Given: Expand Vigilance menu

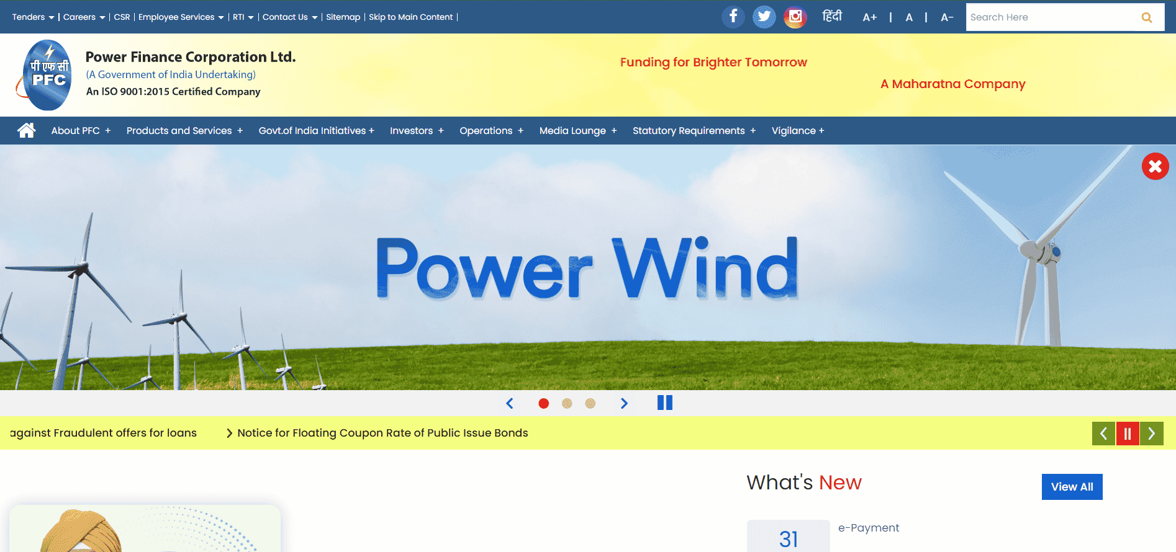Looking at the screenshot, I should tap(797, 130).
